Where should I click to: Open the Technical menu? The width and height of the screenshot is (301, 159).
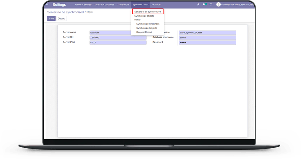click(156, 5)
